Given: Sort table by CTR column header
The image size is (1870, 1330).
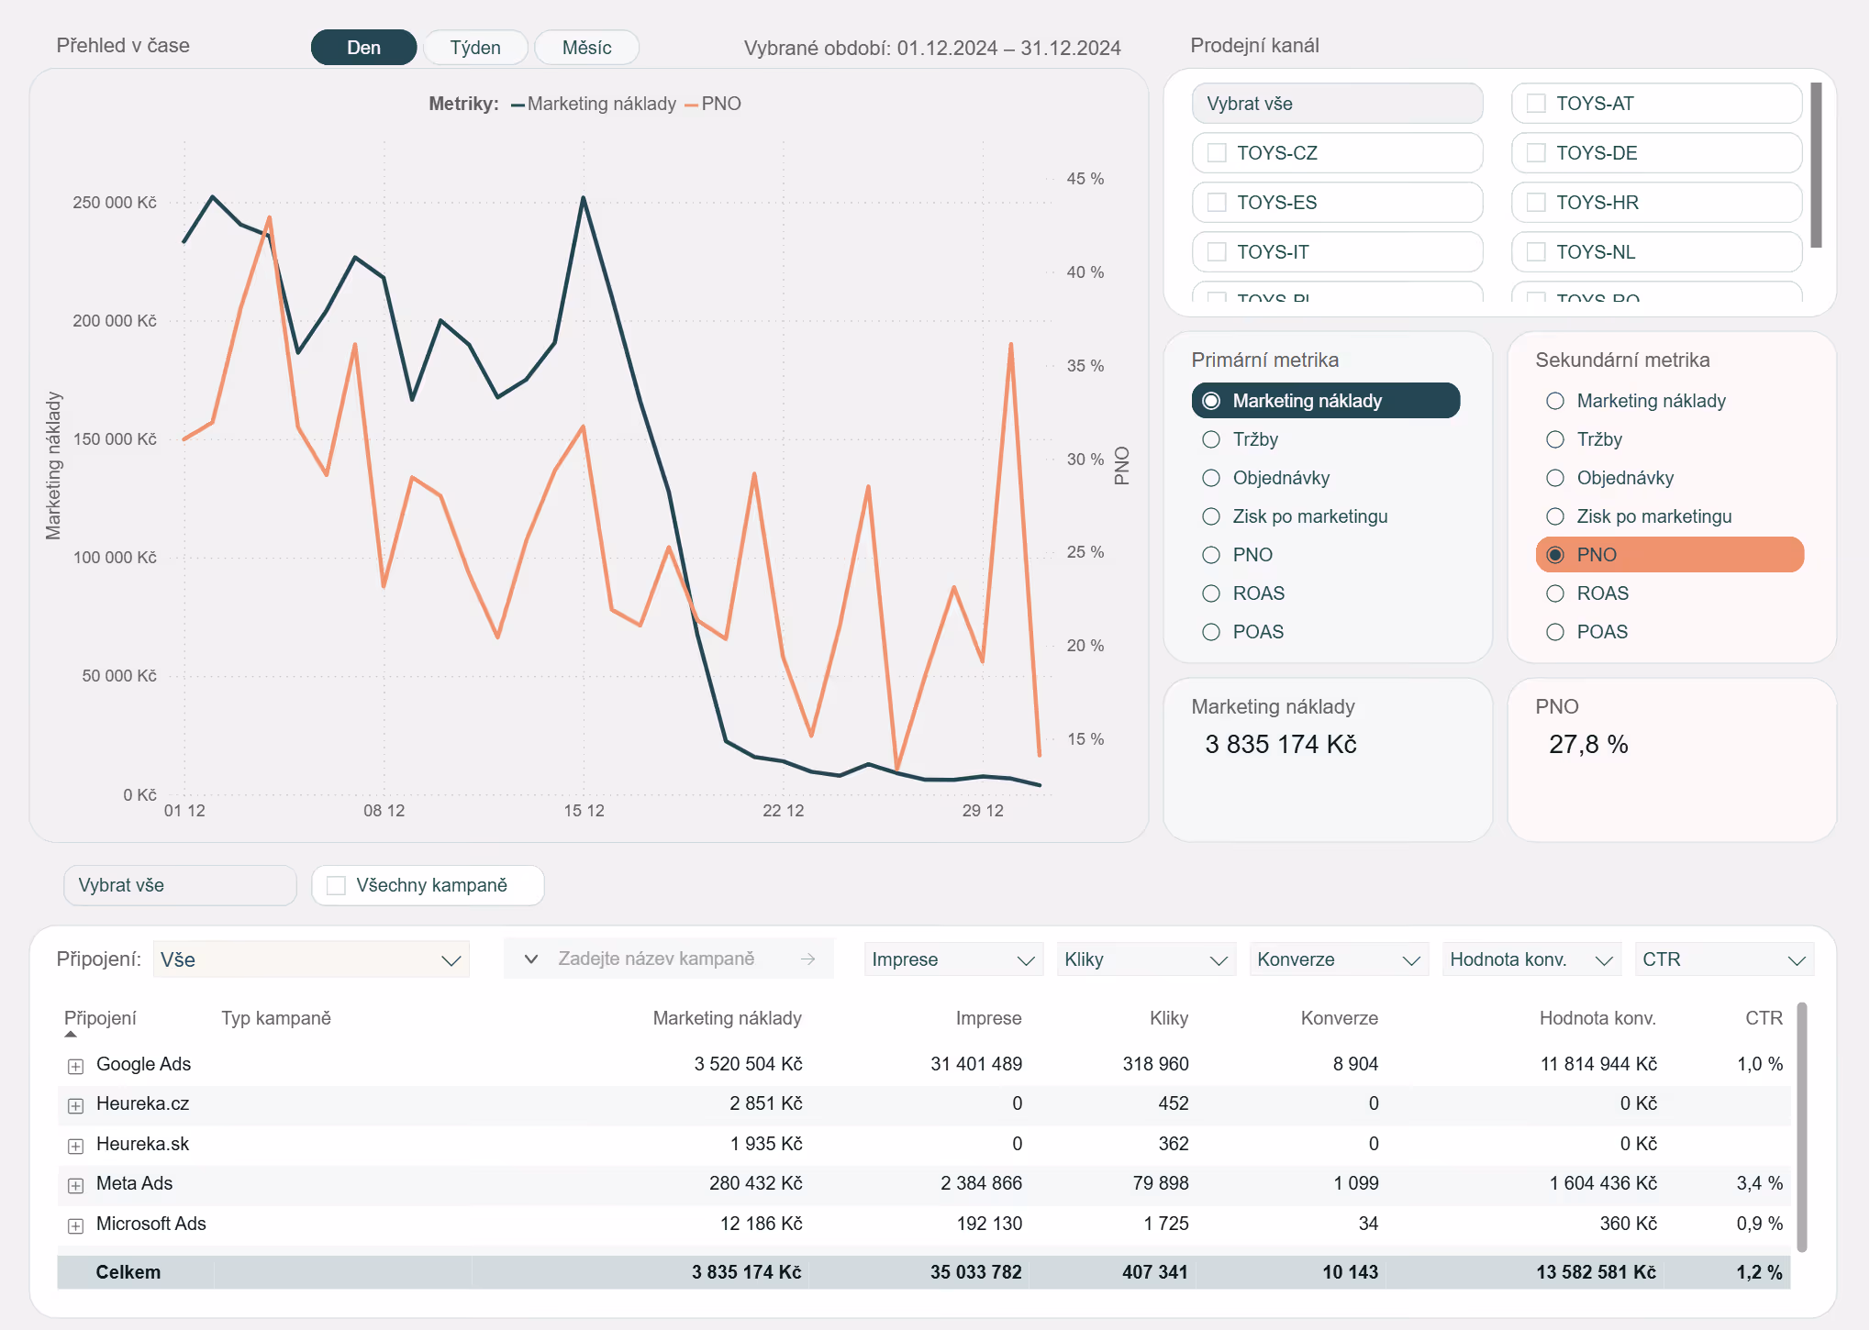Looking at the screenshot, I should [1764, 1018].
